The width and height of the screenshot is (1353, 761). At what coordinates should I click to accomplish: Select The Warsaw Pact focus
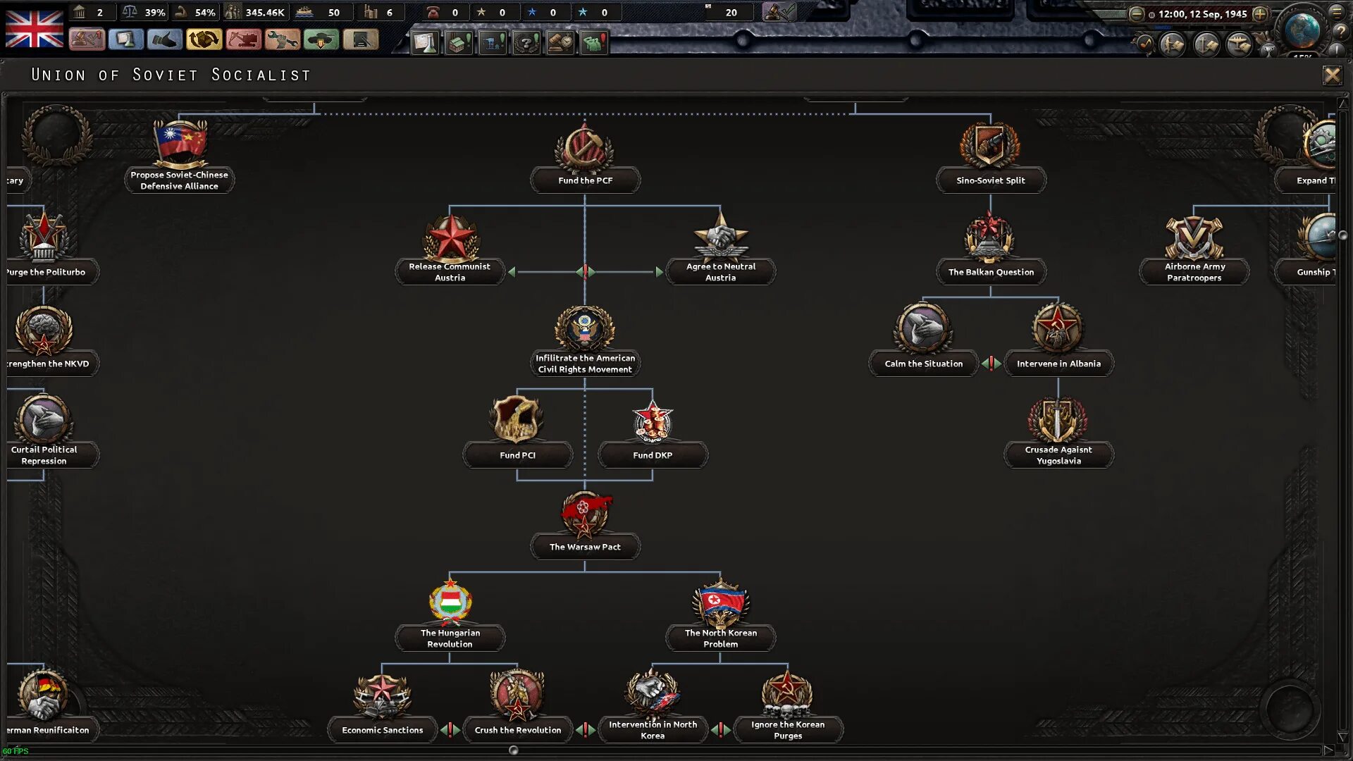tap(585, 547)
